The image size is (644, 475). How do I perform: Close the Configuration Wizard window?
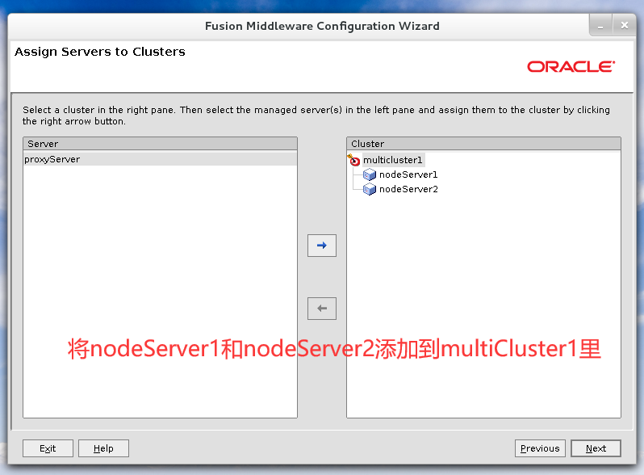point(625,26)
